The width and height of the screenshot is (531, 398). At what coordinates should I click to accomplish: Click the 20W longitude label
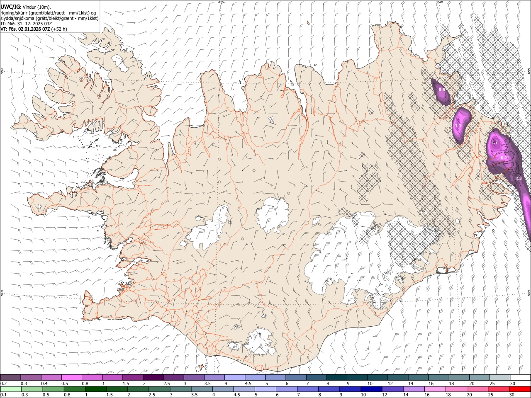(221, 2)
